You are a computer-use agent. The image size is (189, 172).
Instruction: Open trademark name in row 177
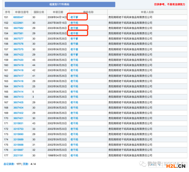pos(74,155)
